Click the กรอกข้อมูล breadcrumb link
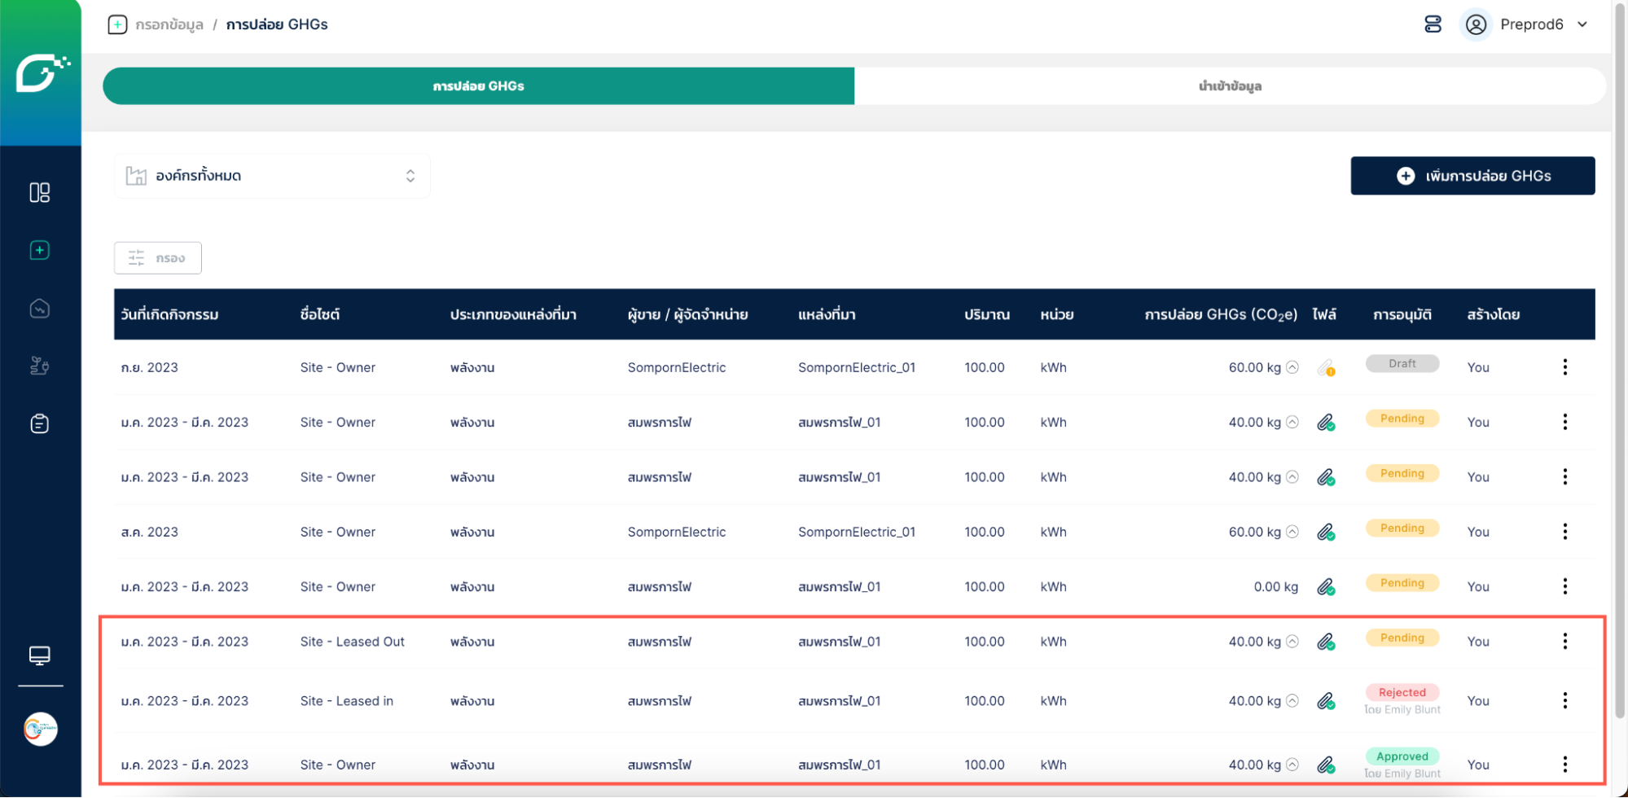 click(x=169, y=24)
